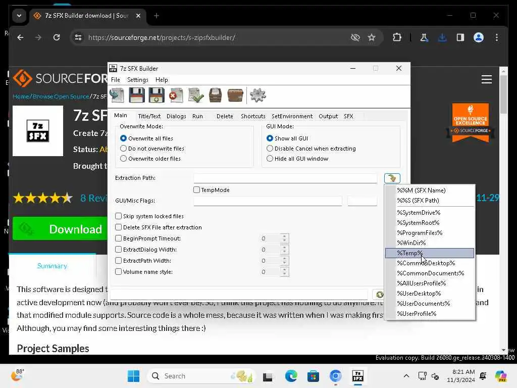517x388 pixels.
Task: Click the extraction path variables picker button
Action: pyautogui.click(x=392, y=178)
